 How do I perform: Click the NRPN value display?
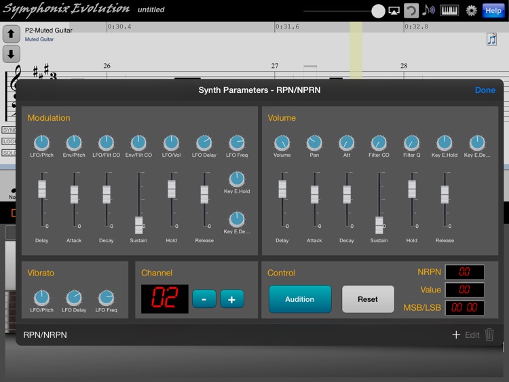point(464,271)
